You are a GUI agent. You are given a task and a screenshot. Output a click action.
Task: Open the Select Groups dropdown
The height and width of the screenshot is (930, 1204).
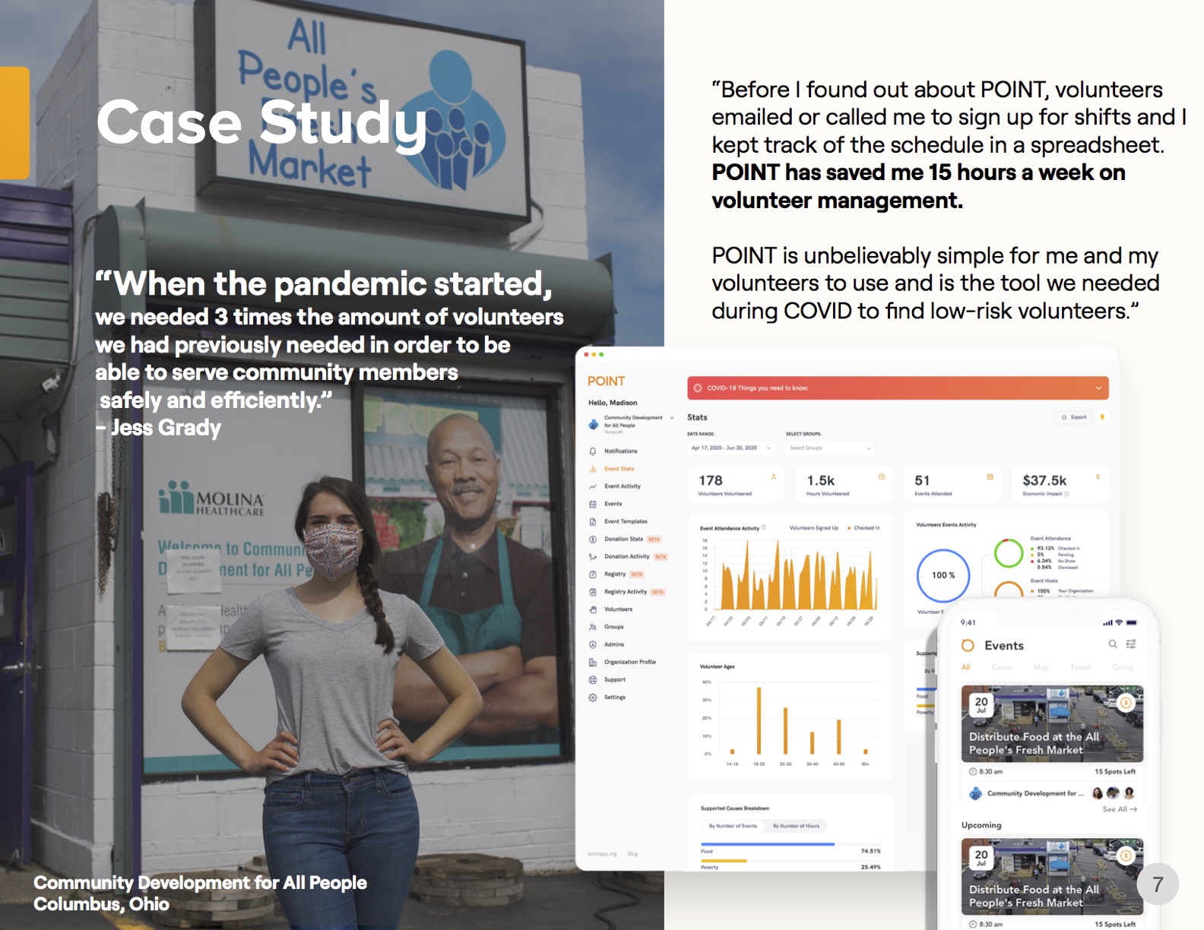(x=829, y=448)
